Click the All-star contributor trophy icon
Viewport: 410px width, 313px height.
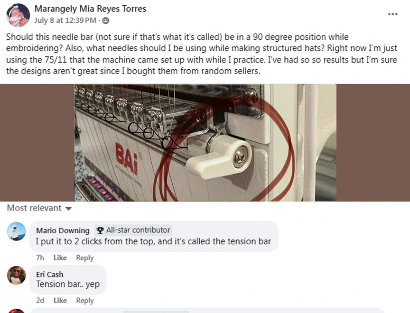coord(100,230)
